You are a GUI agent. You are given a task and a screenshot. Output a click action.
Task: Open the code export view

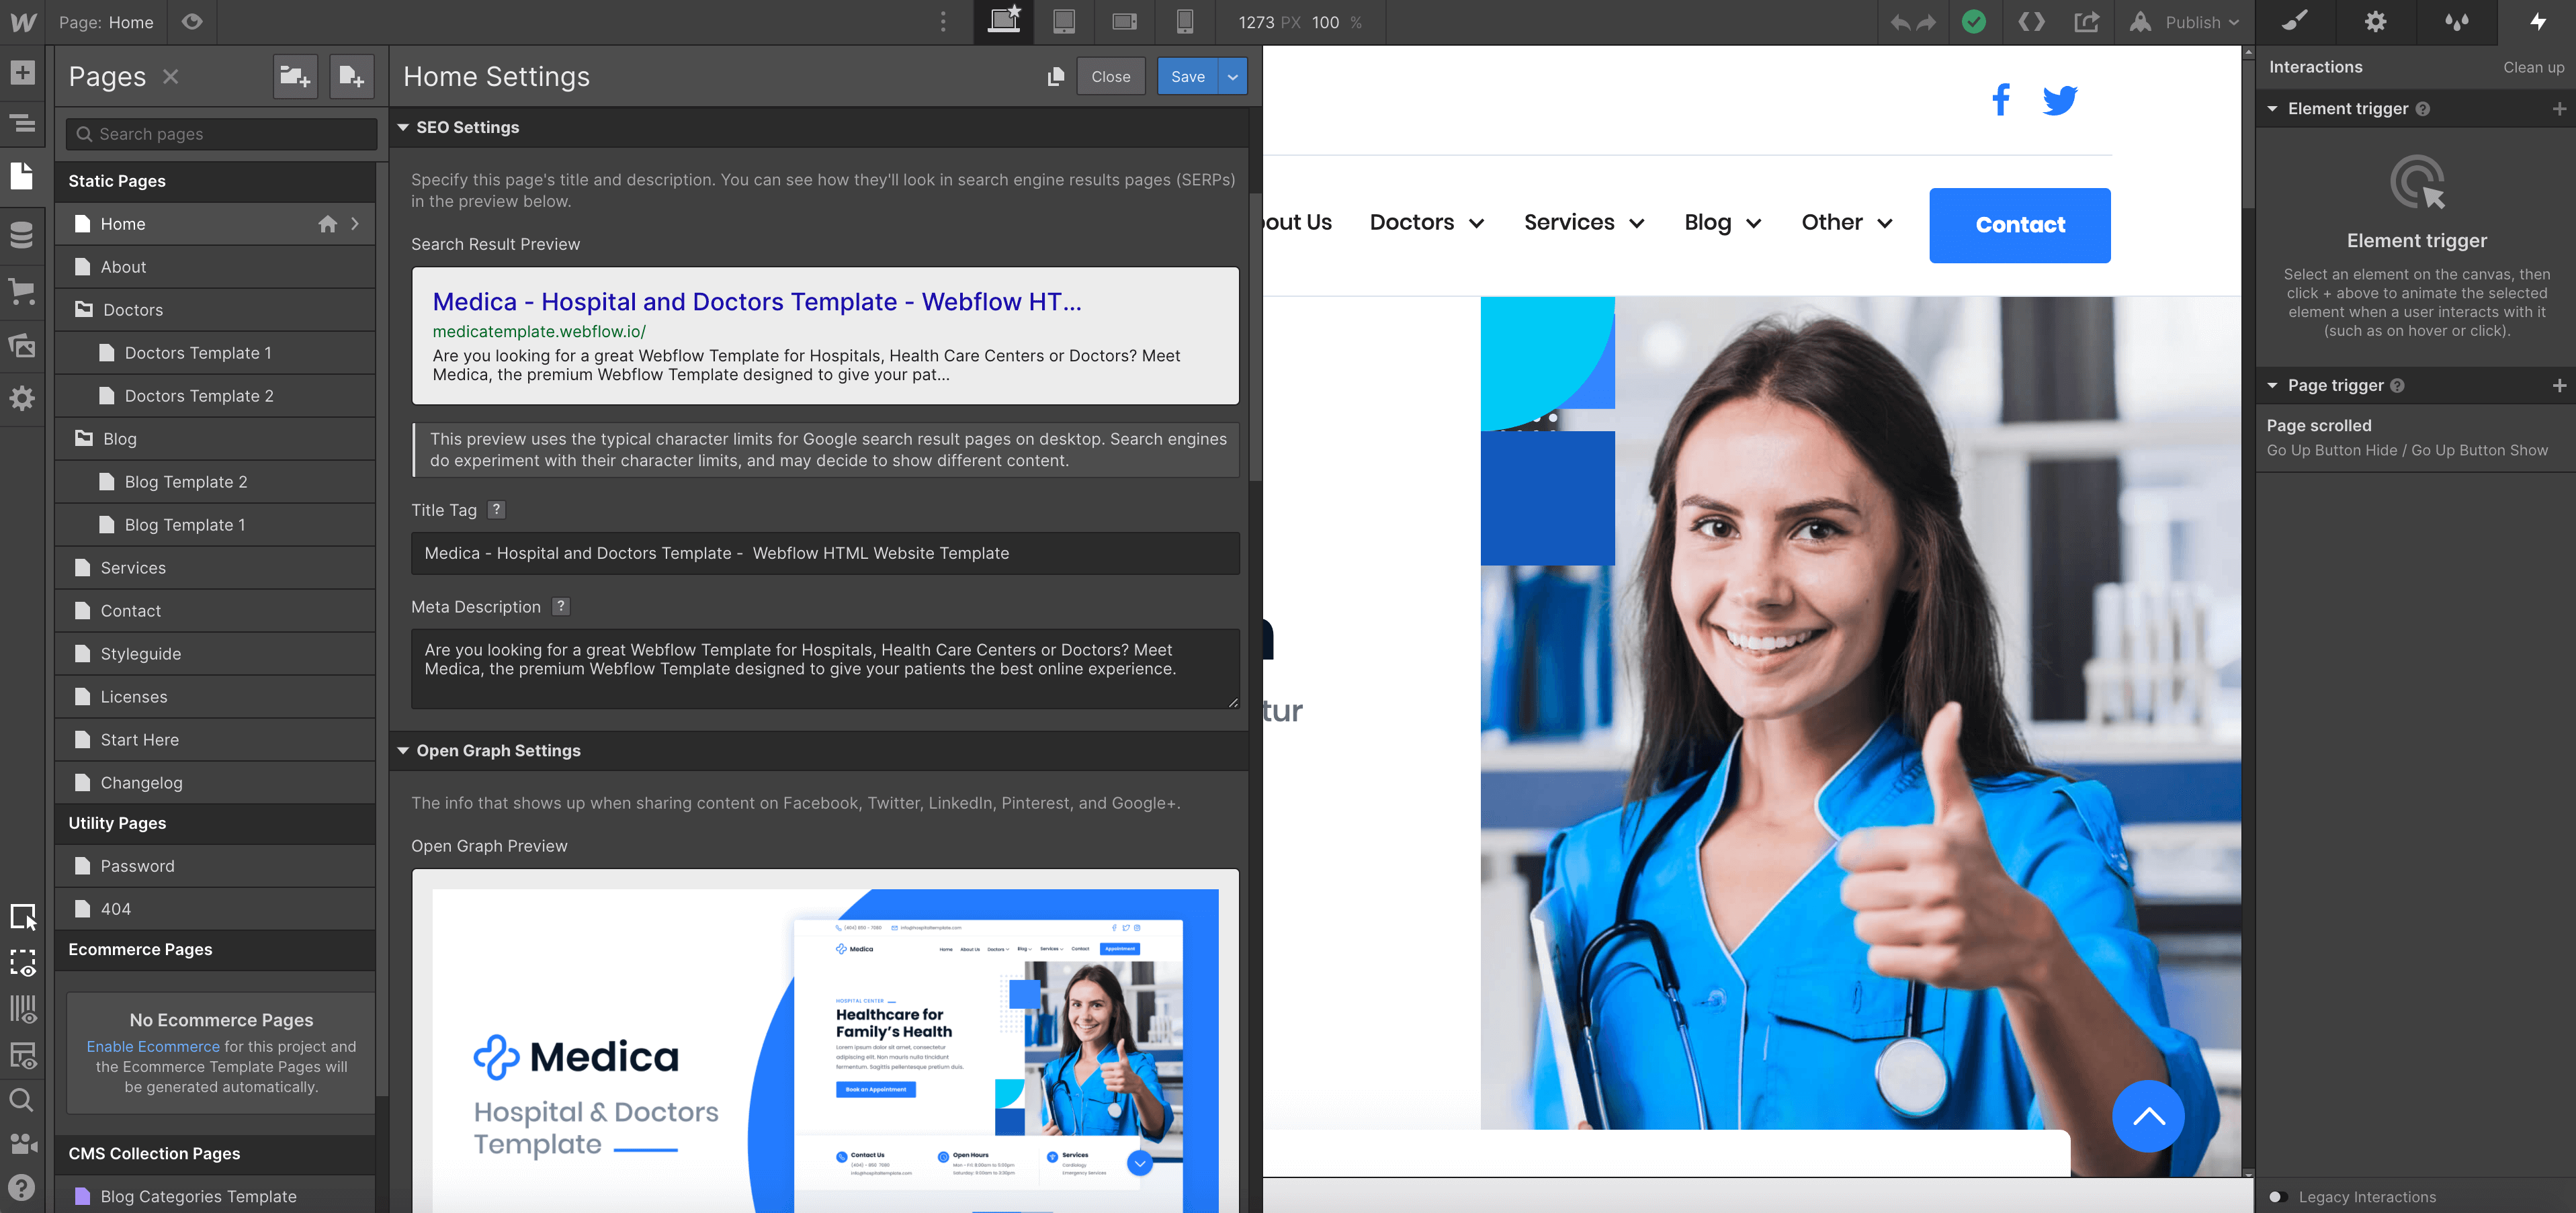click(2031, 22)
